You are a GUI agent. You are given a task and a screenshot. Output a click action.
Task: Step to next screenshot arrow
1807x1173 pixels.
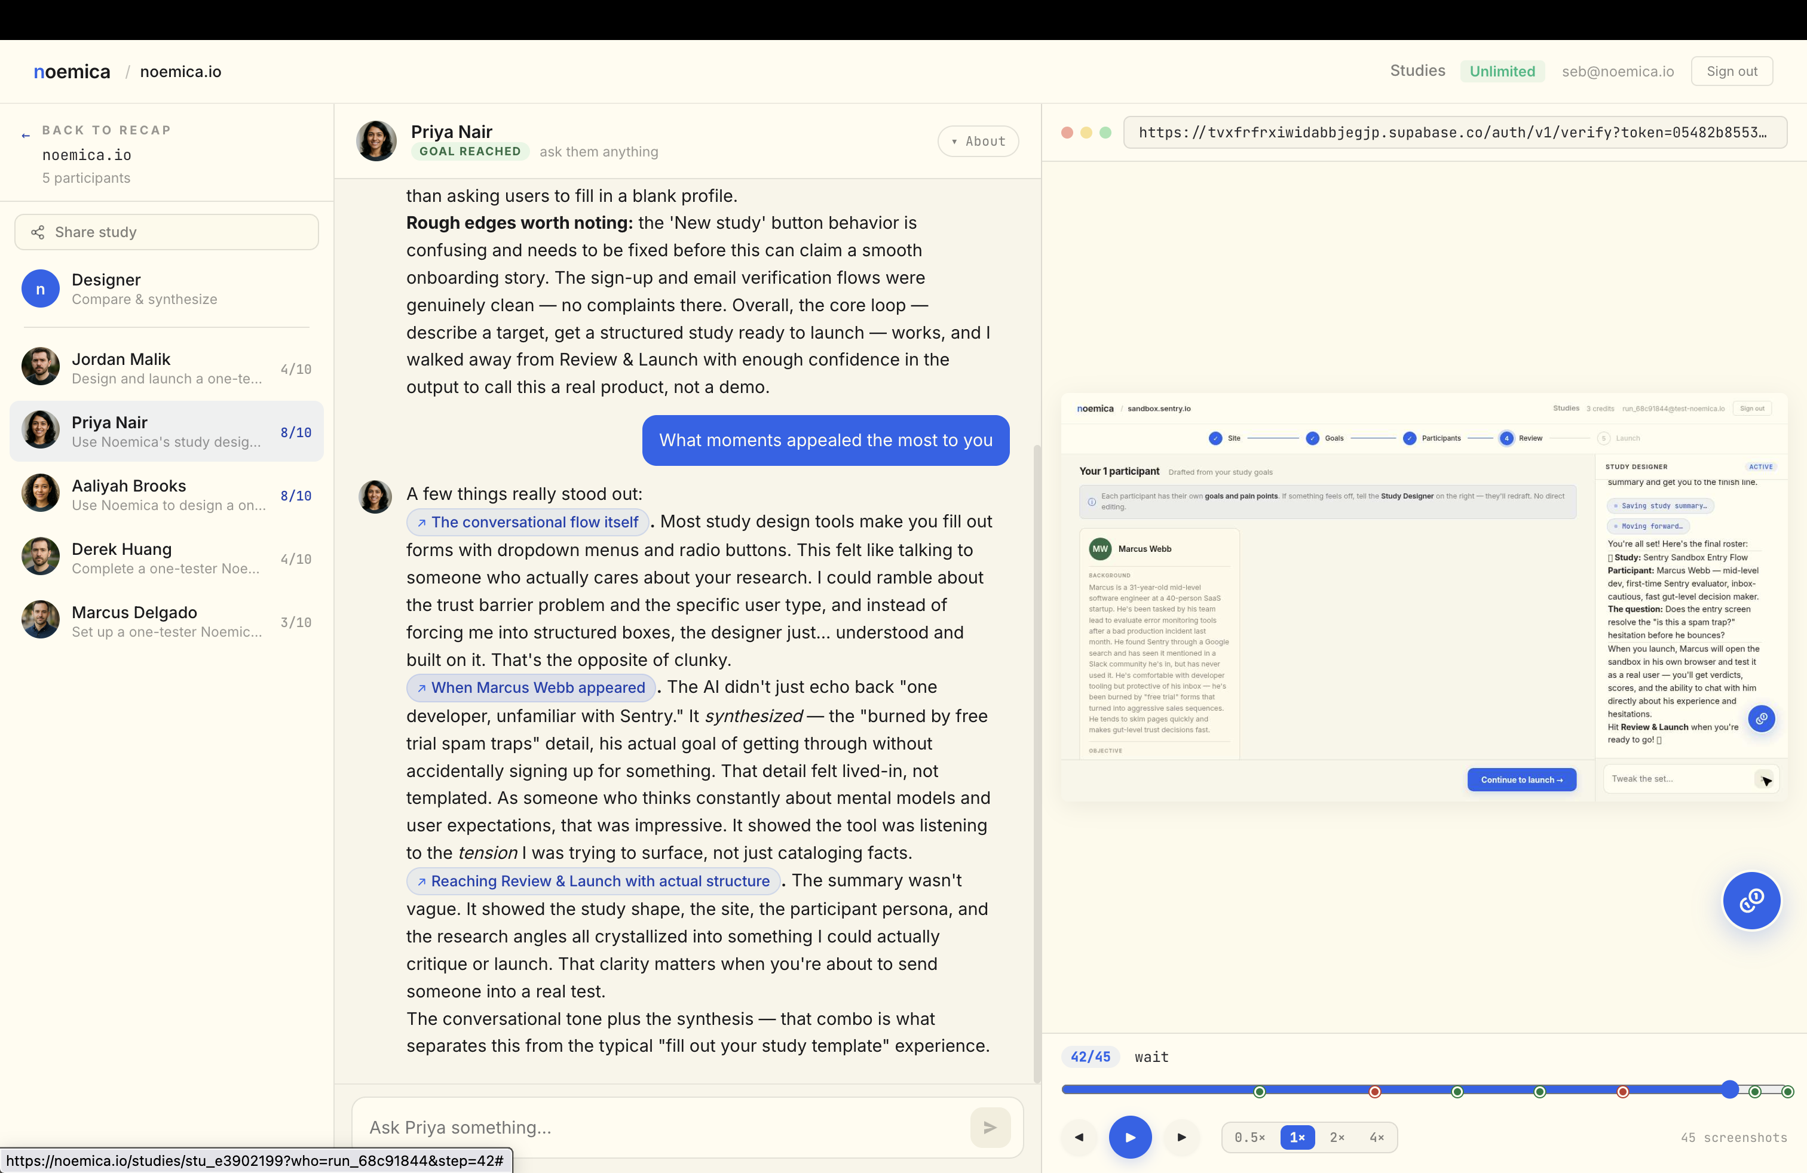coord(1181,1137)
